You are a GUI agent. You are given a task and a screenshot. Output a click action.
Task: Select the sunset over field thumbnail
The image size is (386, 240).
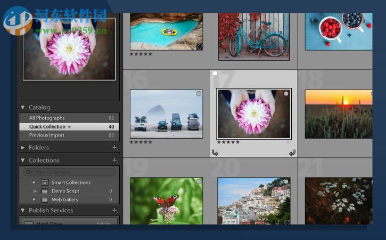(339, 114)
